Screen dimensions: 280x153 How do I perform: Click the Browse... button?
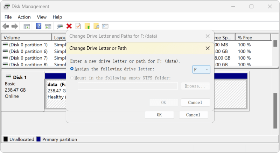[195, 86]
